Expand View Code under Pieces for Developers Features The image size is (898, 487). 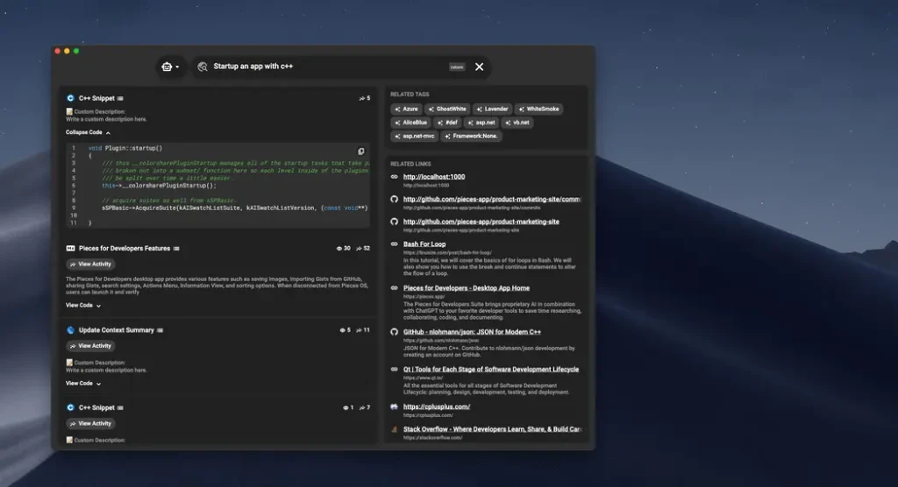pos(83,306)
